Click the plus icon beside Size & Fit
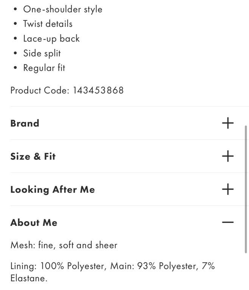Viewport: 249px width, 290px height. (227, 156)
